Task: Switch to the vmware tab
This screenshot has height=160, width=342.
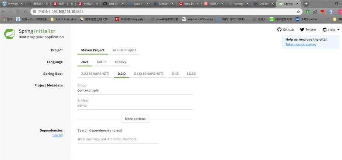Action: 13,4
